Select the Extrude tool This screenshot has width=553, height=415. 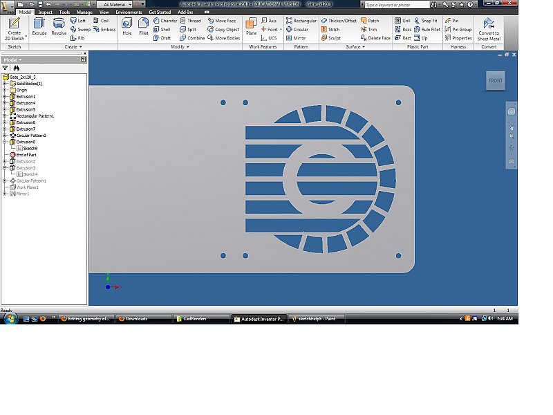[x=39, y=27]
